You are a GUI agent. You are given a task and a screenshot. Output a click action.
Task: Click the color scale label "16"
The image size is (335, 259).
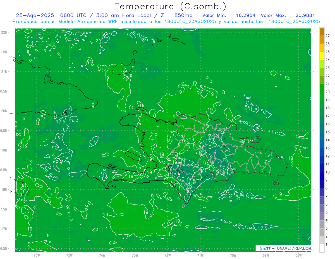327,124
